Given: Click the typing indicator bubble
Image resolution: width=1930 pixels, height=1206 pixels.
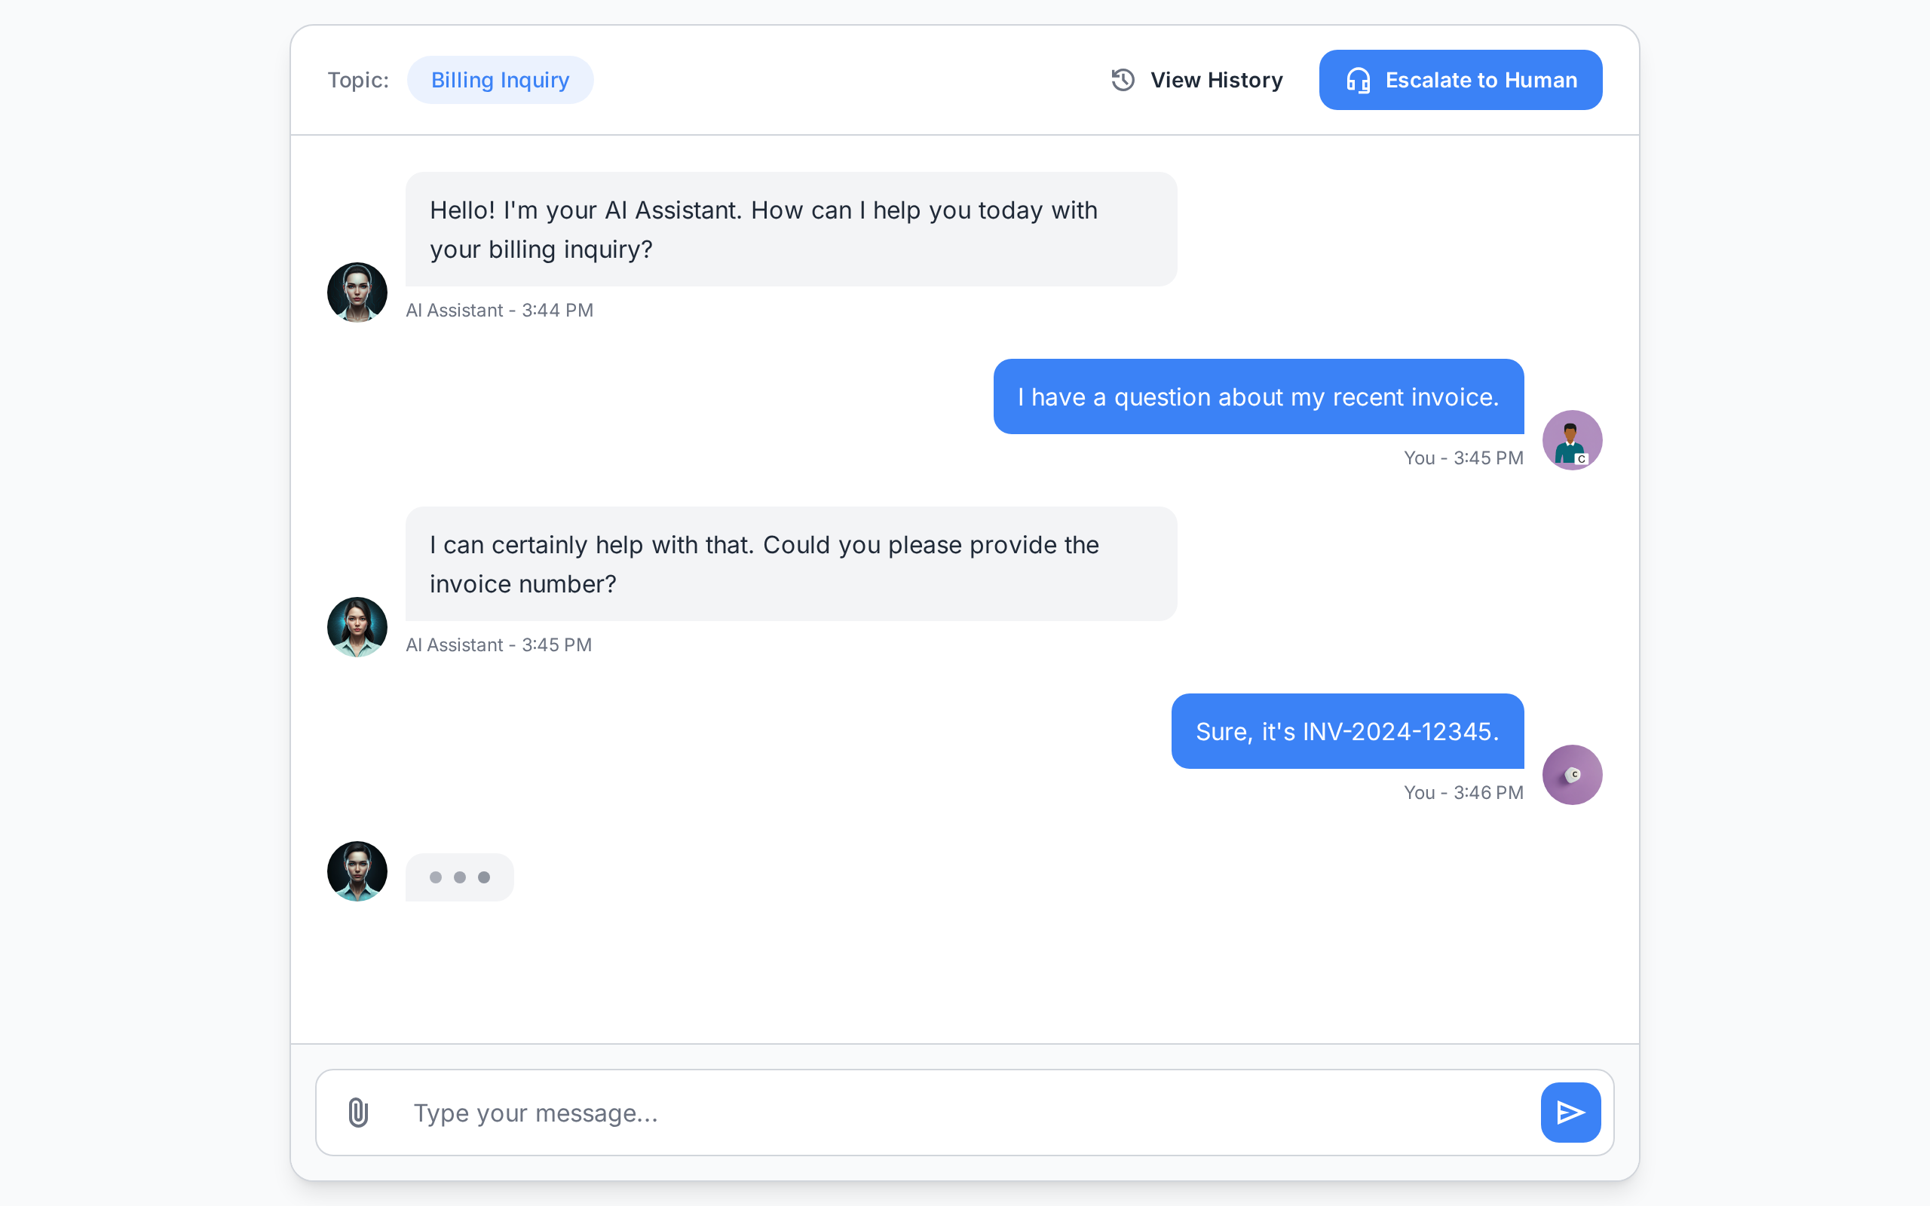Looking at the screenshot, I should pos(460,877).
